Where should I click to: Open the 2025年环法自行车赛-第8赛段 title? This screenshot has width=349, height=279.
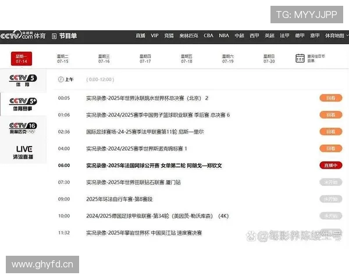point(119,199)
